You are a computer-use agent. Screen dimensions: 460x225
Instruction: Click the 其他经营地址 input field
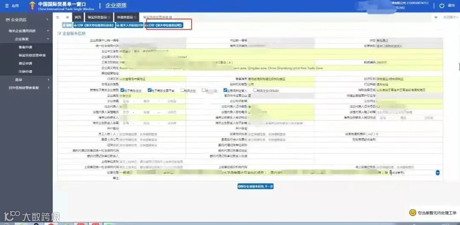click(281, 74)
